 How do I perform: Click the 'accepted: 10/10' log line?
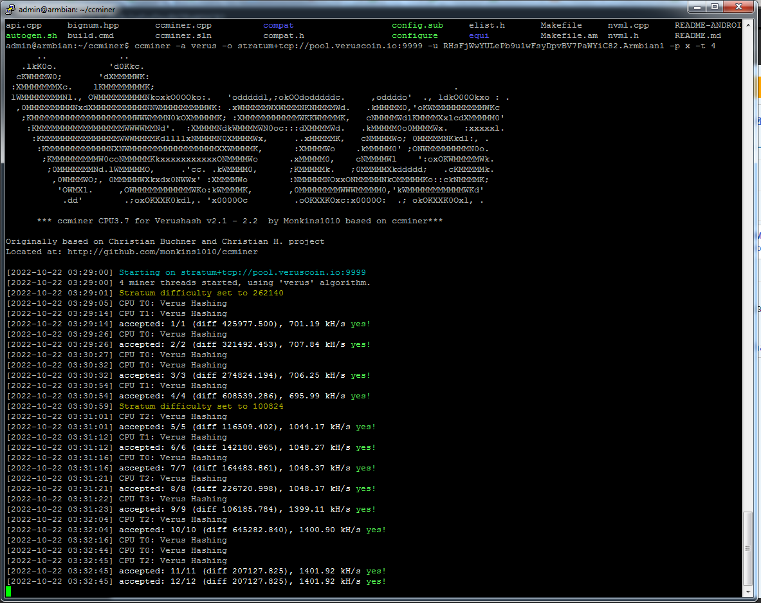coord(252,530)
